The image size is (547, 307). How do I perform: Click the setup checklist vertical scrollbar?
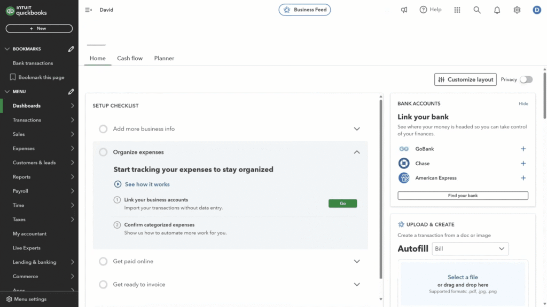point(380,187)
